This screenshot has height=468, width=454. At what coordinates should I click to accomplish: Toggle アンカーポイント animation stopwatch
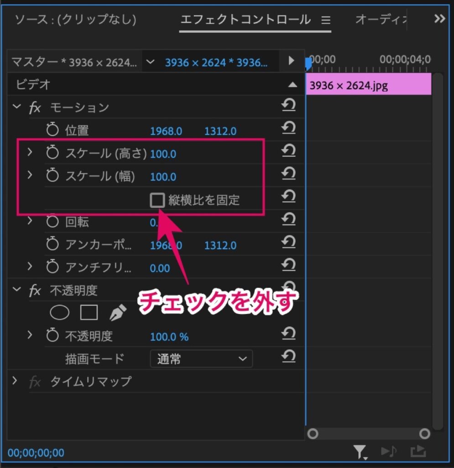click(x=52, y=244)
